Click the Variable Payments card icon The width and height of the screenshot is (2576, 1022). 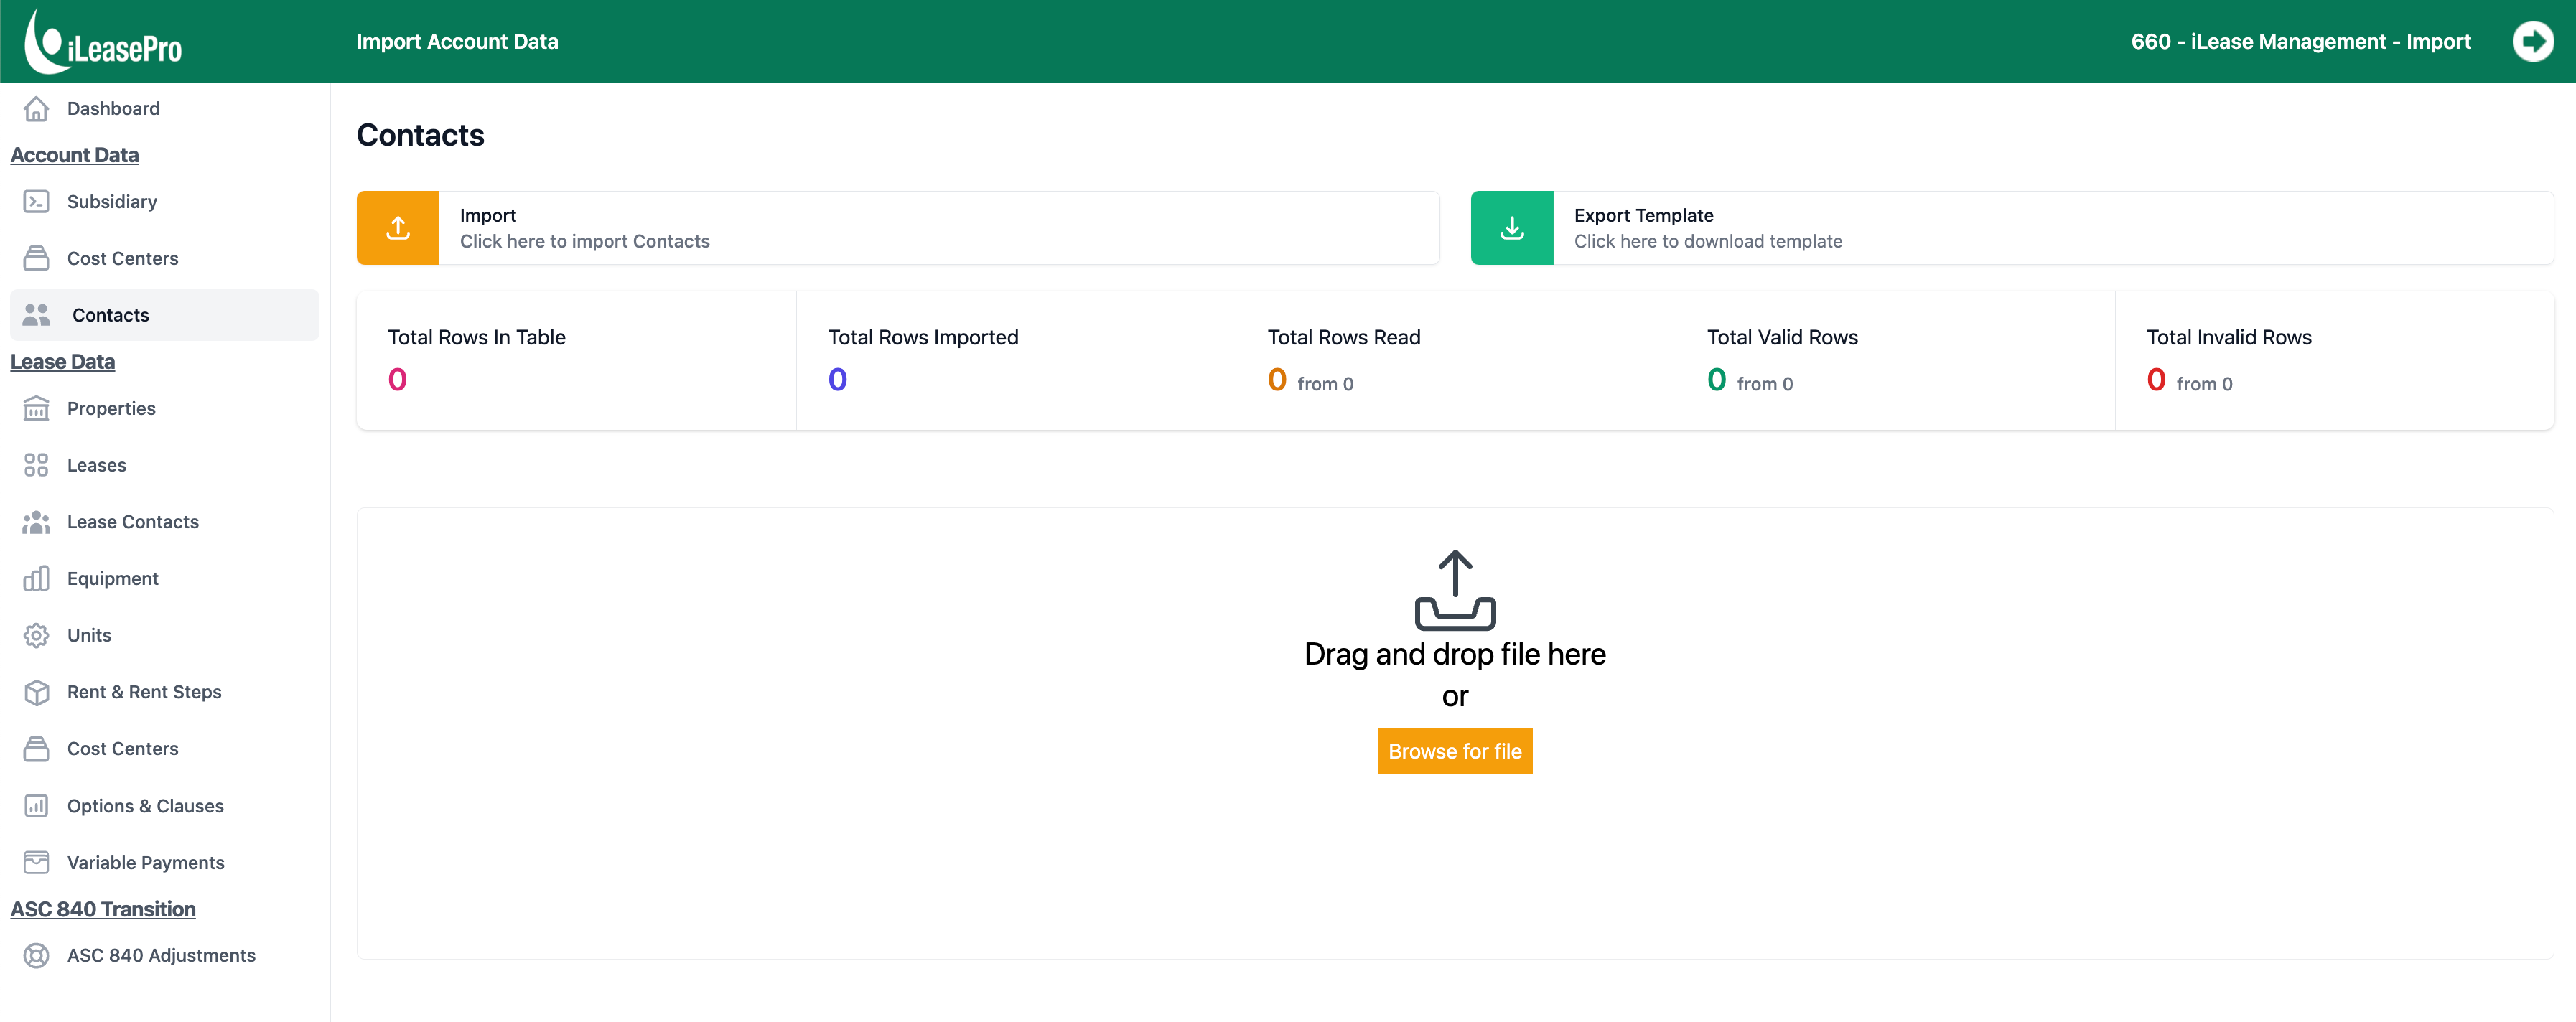click(x=36, y=862)
